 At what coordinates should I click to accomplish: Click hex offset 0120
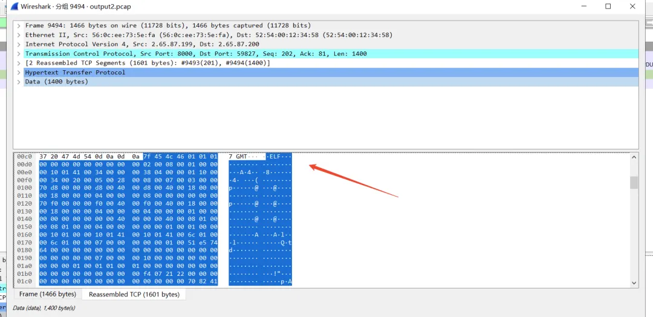pyautogui.click(x=25, y=204)
